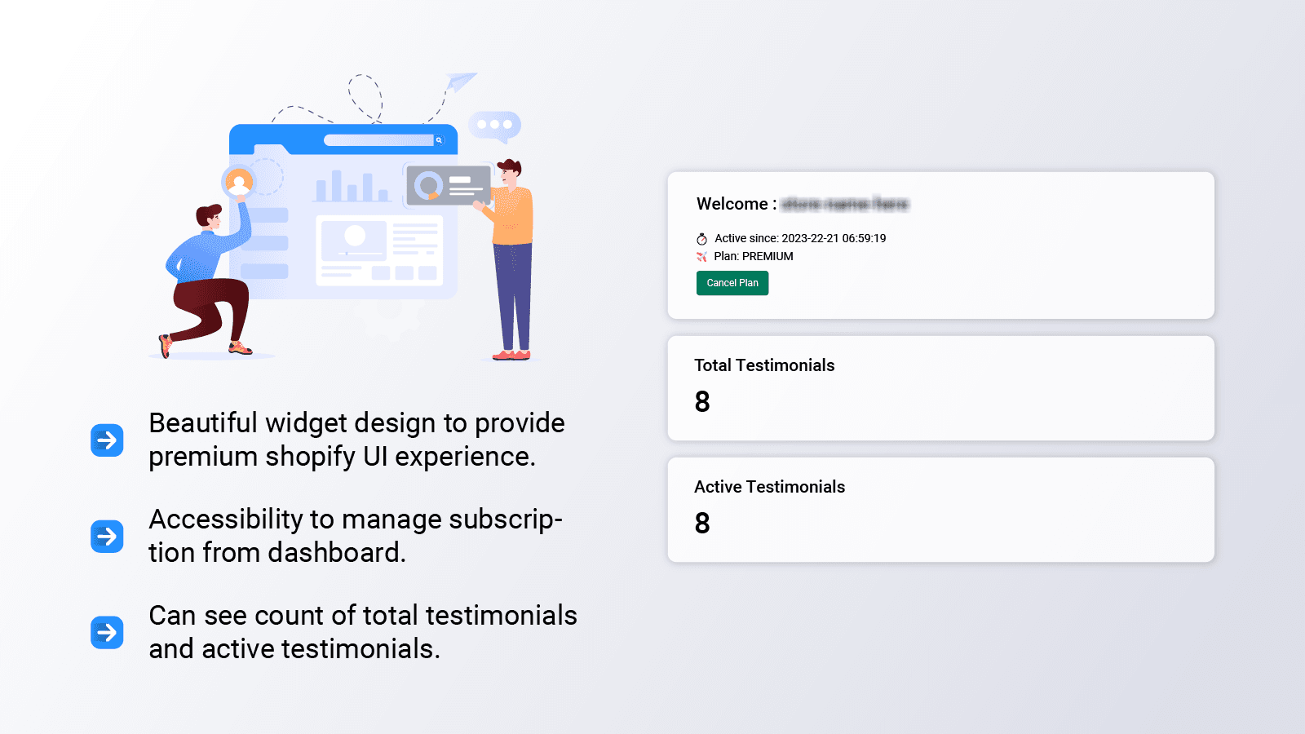The image size is (1305, 734).
Task: Select the user avatar circle held by kneeling person
Action: [241, 181]
